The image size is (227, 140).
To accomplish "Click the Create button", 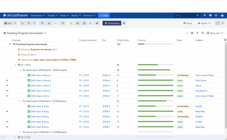I will (104, 15).
